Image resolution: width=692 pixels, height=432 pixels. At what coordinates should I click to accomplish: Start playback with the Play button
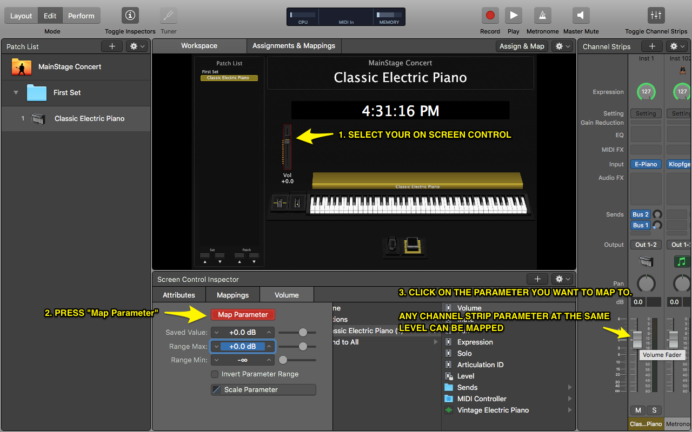click(514, 16)
